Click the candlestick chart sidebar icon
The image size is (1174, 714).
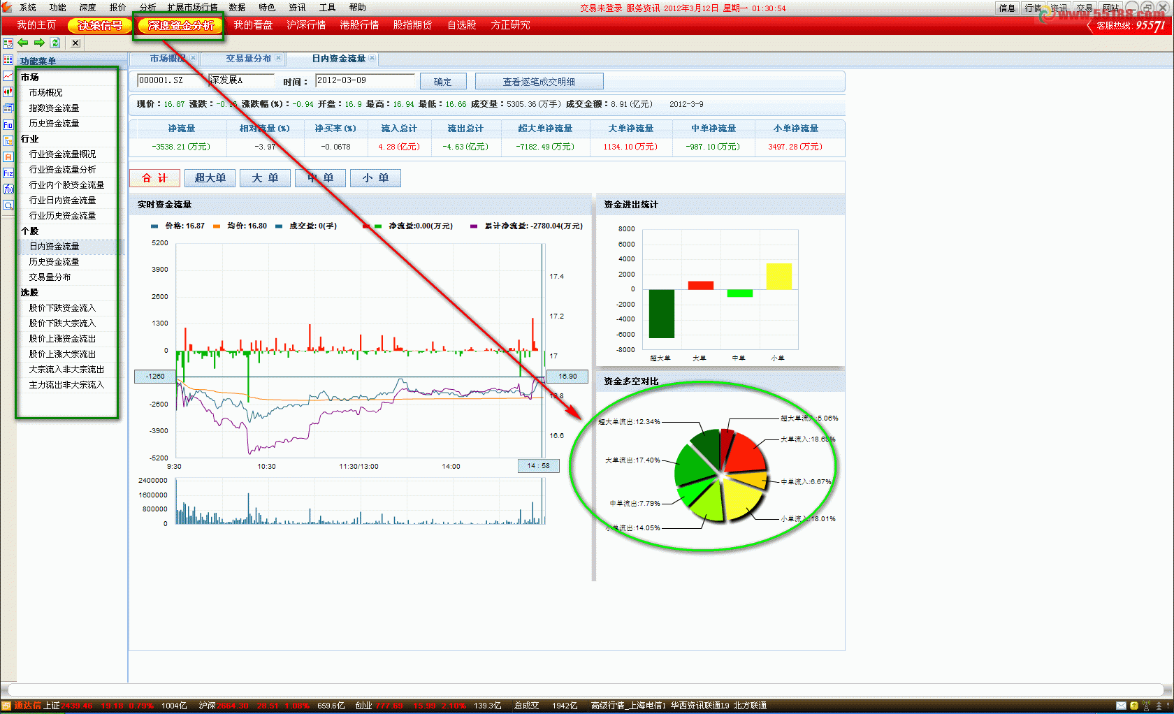click(x=8, y=92)
